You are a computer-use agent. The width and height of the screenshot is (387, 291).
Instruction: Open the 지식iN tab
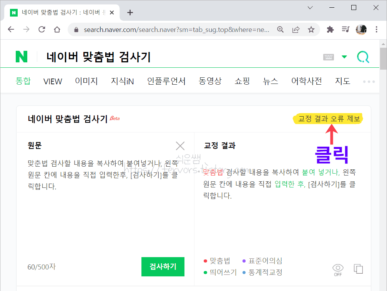pyautogui.click(x=123, y=81)
